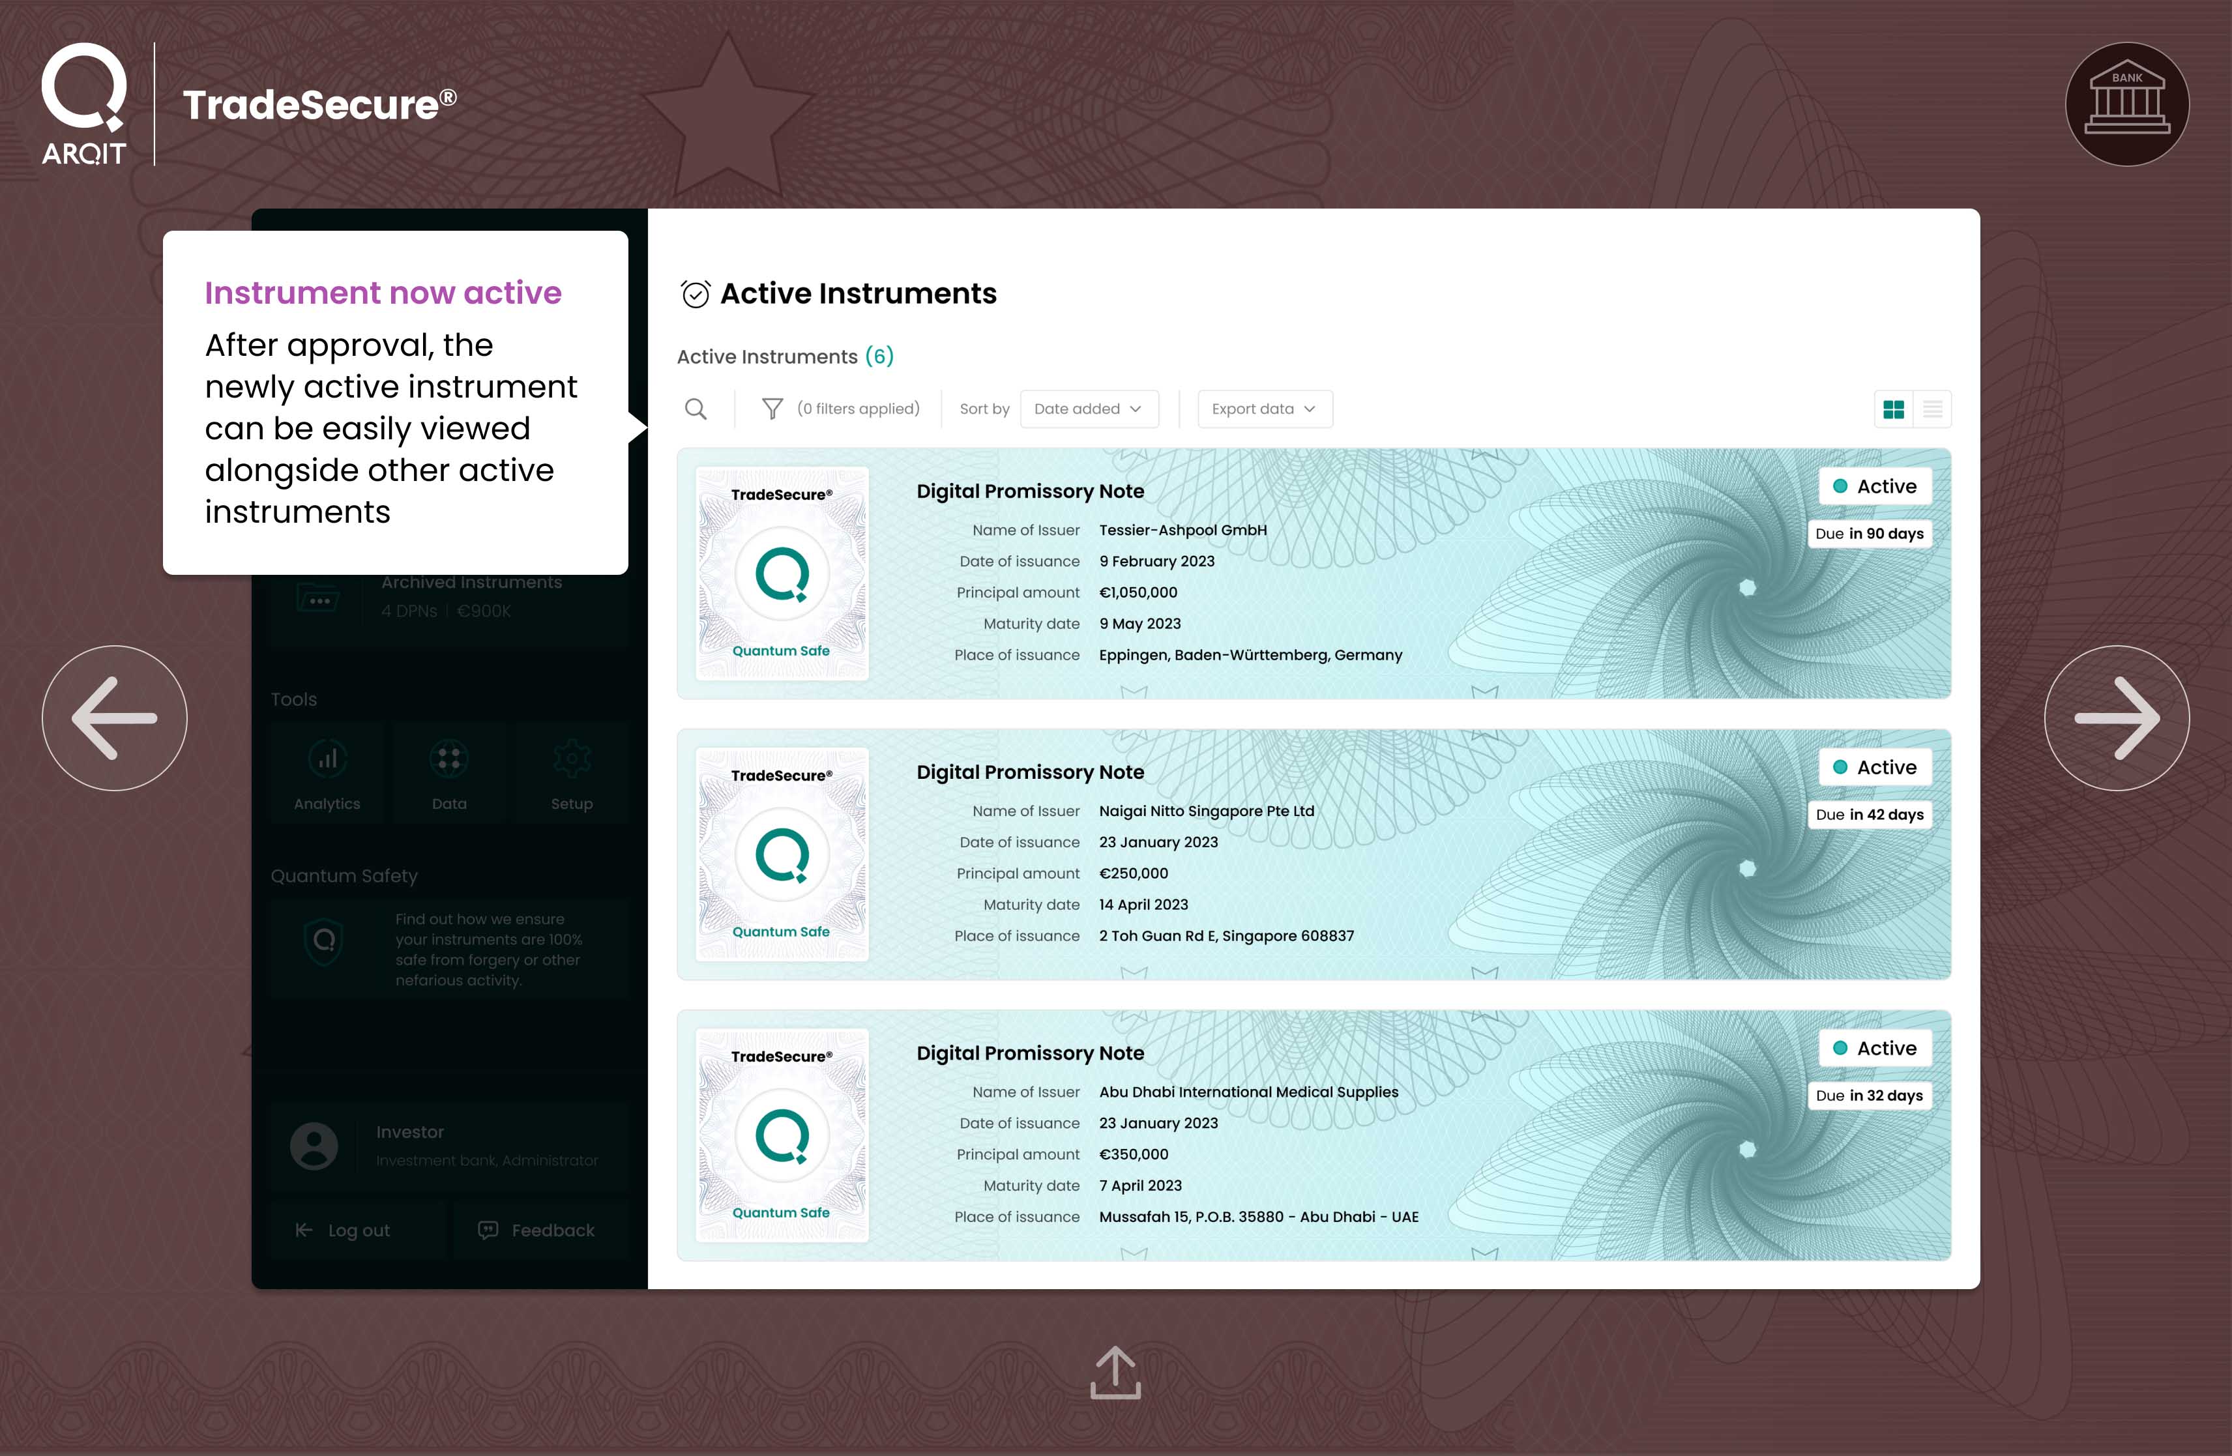Click maturity date 14 April 2023

click(x=1143, y=905)
